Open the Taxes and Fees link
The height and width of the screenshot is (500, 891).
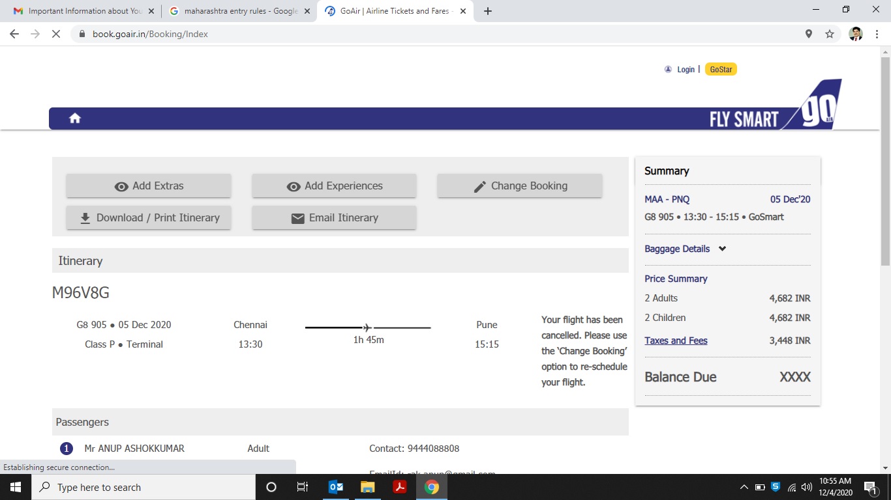676,340
